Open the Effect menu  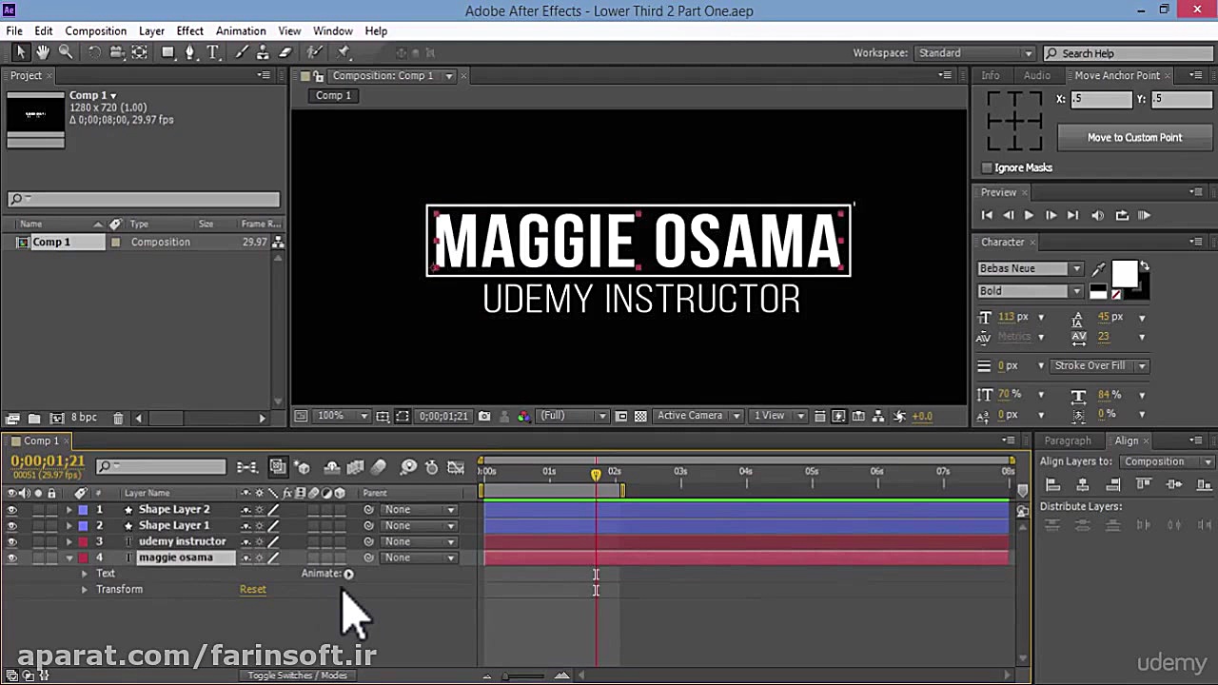(x=189, y=31)
